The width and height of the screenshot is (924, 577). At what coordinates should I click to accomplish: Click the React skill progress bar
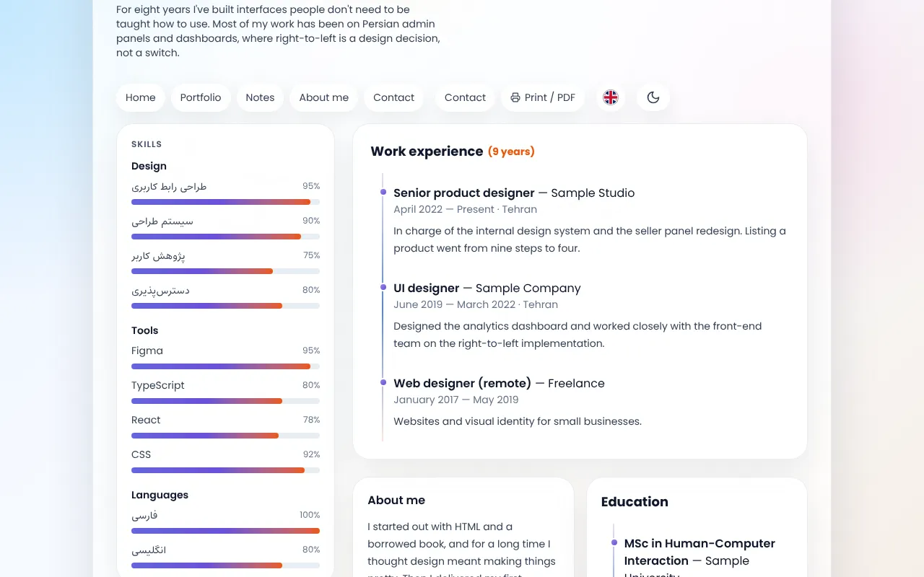click(225, 436)
